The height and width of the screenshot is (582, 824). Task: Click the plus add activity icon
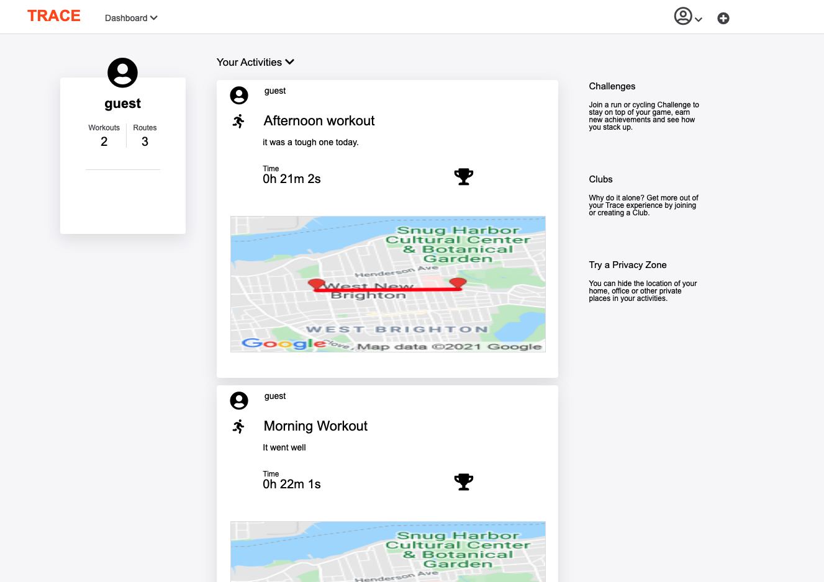tap(723, 19)
